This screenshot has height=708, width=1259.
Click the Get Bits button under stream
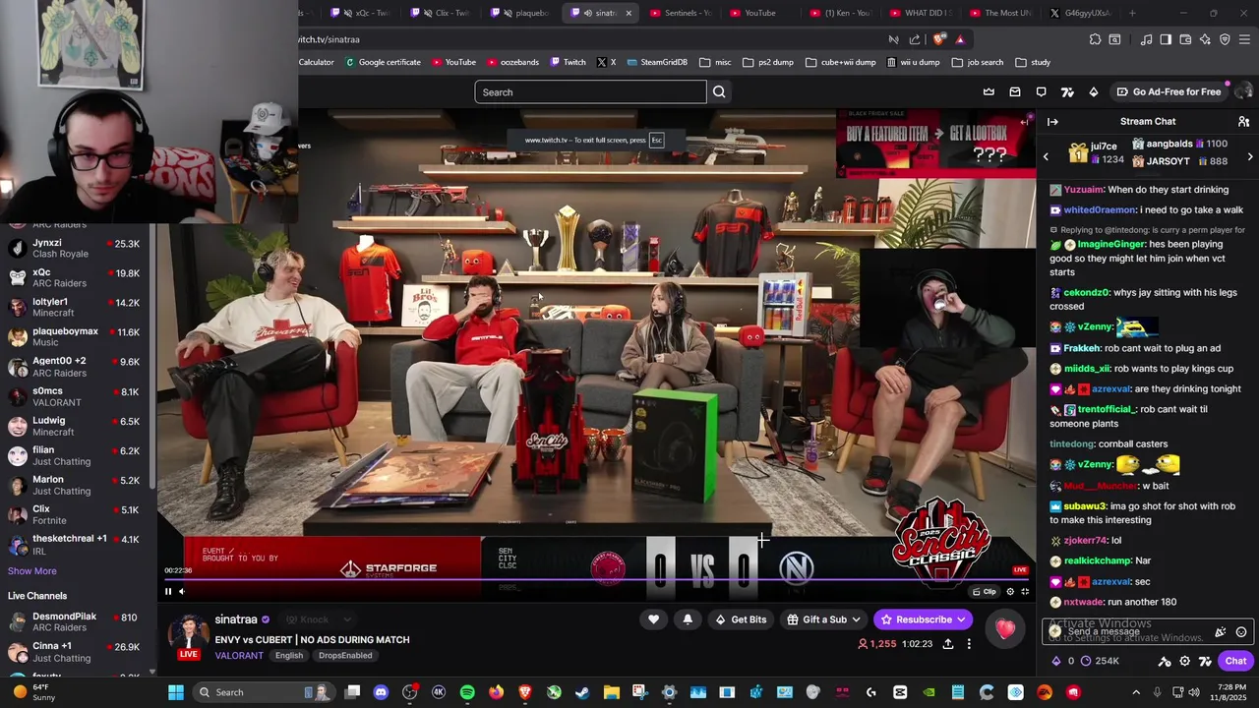tap(741, 619)
